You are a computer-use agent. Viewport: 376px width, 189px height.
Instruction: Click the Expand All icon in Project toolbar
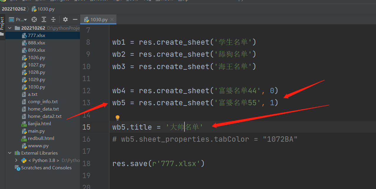click(44, 19)
